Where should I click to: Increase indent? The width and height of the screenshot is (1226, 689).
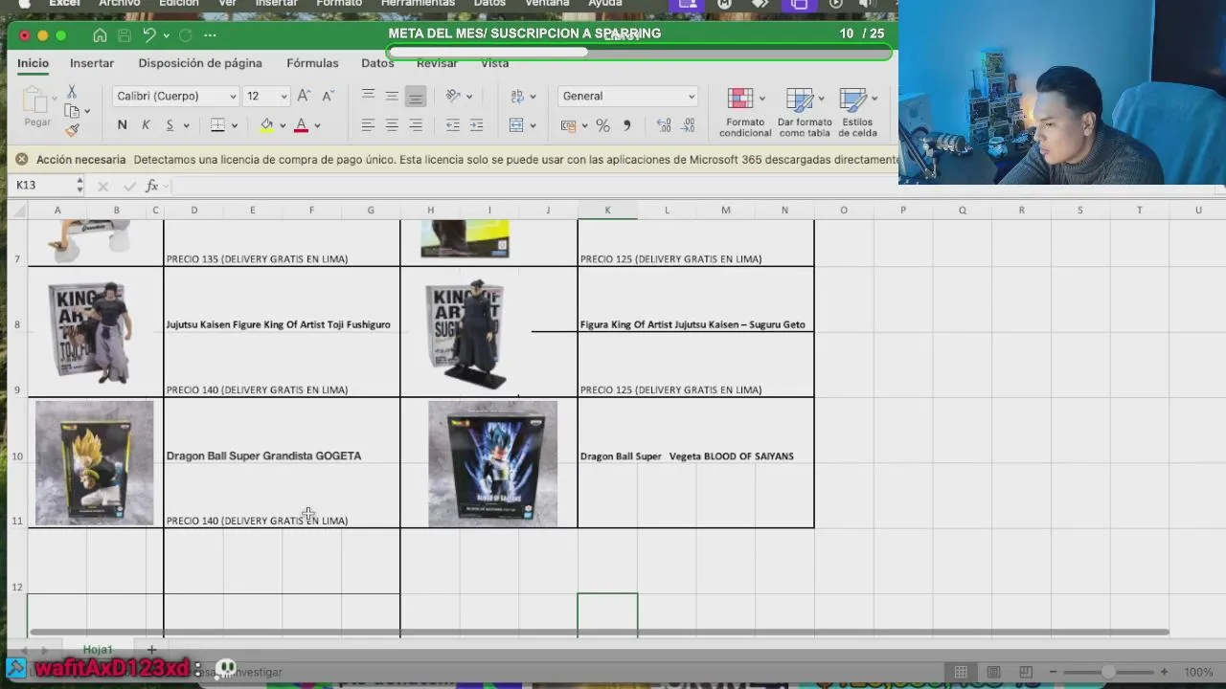(x=476, y=125)
